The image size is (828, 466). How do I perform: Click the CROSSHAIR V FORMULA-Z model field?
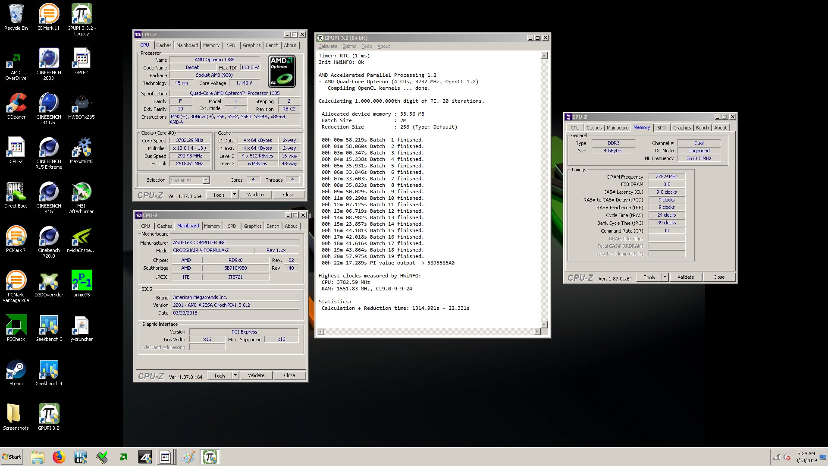[x=212, y=250]
